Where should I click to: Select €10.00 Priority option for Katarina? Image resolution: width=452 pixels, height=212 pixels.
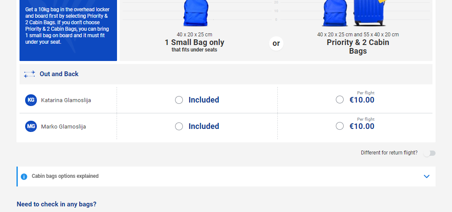tap(340, 100)
